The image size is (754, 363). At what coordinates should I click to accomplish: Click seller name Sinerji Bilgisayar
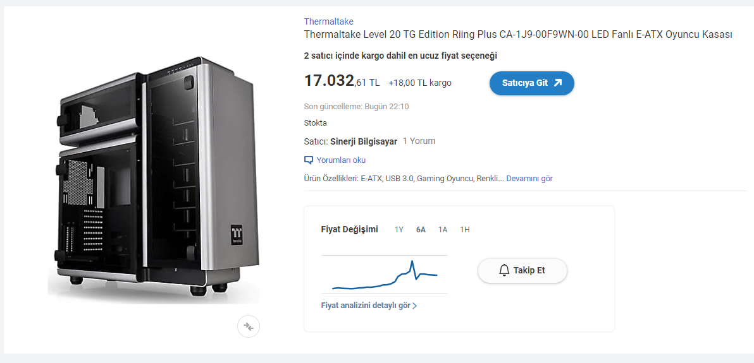(364, 141)
